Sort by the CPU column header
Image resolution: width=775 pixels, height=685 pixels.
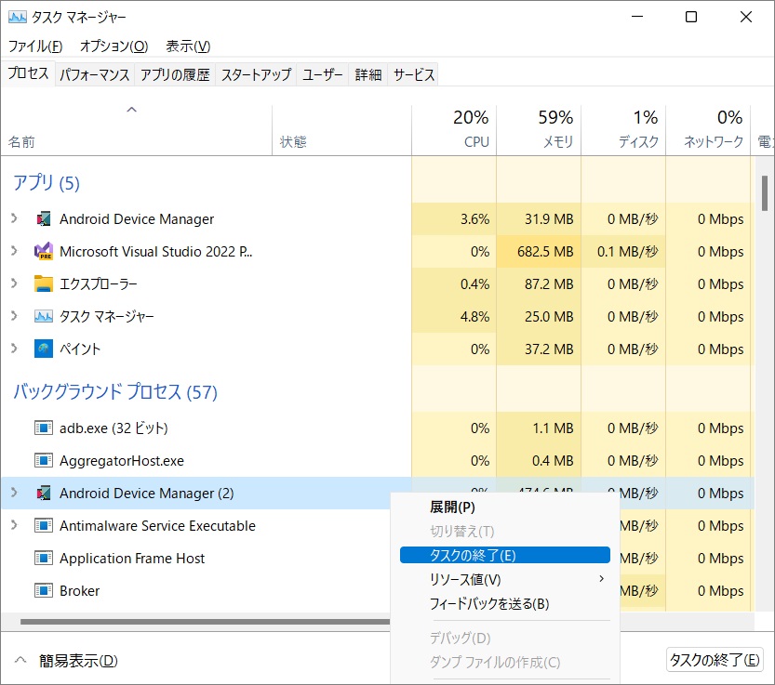[454, 131]
